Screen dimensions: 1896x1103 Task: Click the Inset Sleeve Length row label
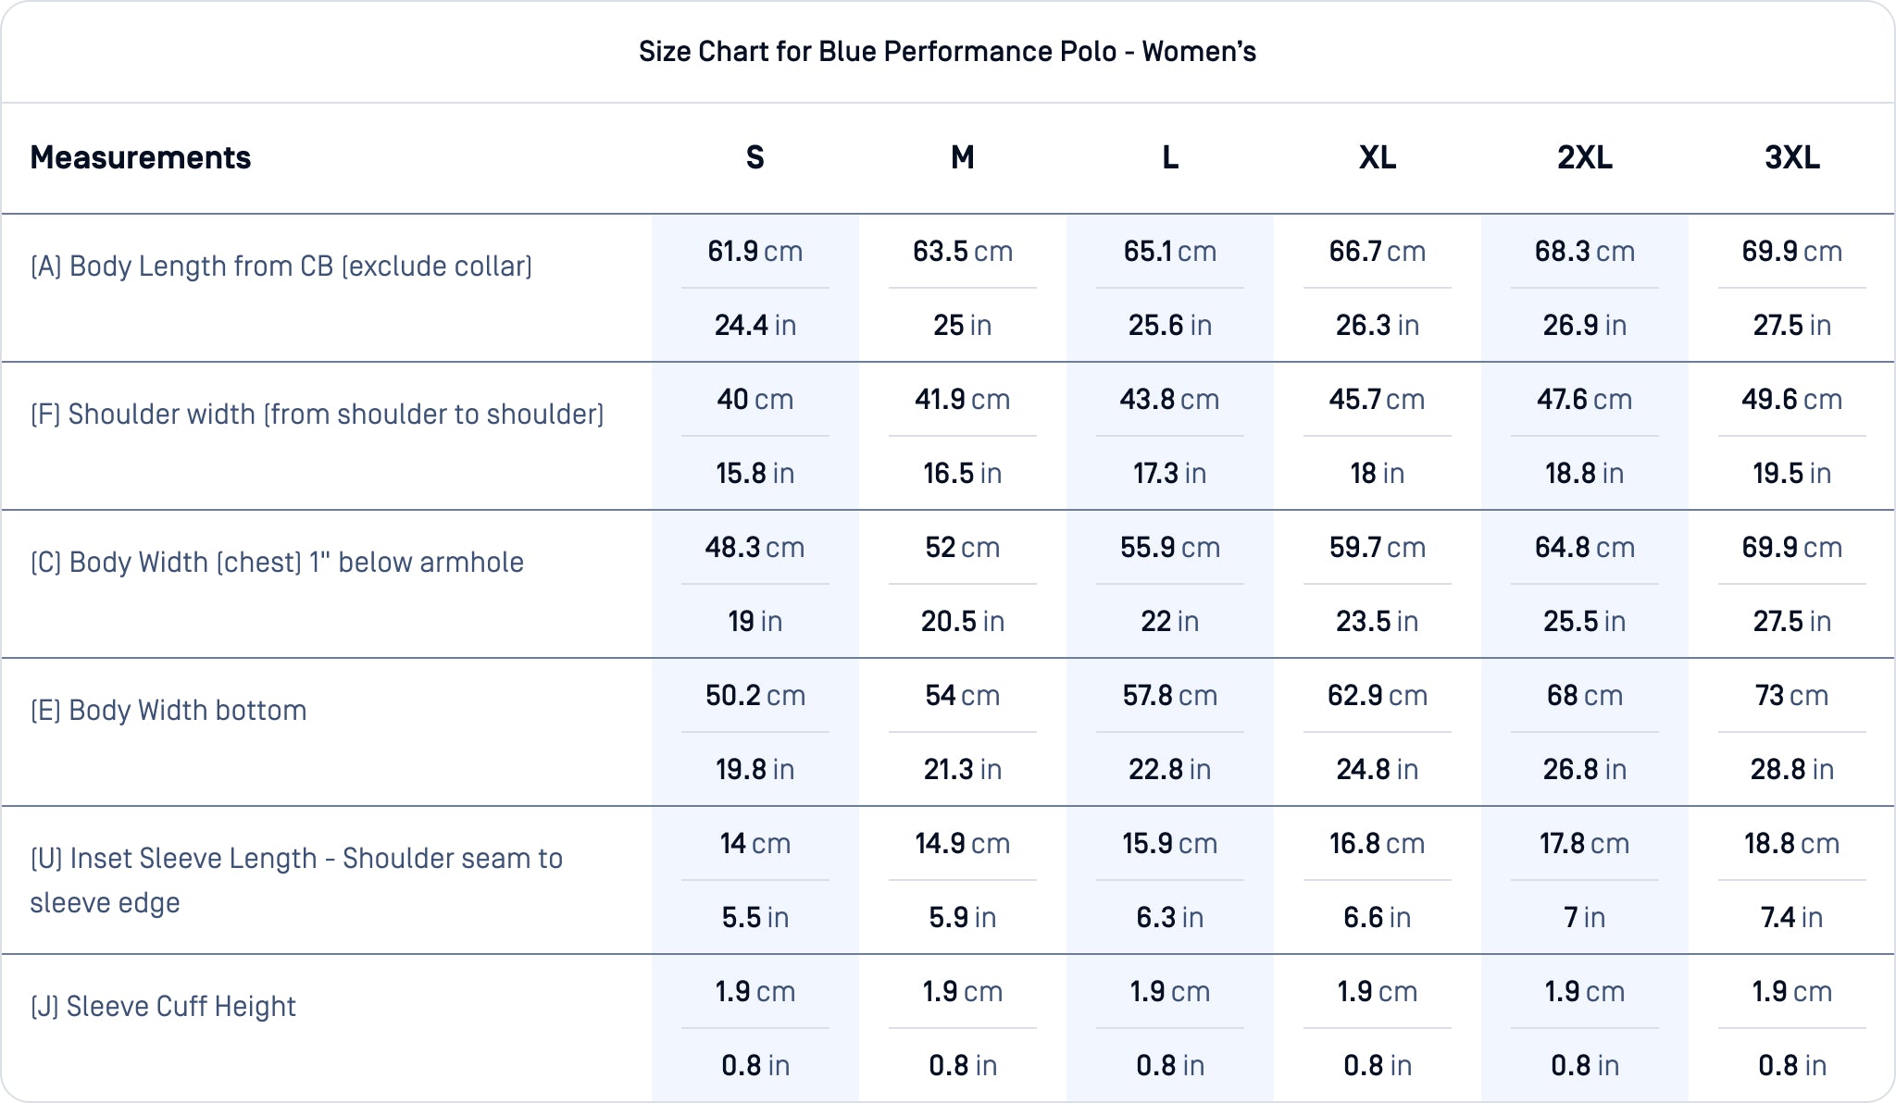point(296,879)
